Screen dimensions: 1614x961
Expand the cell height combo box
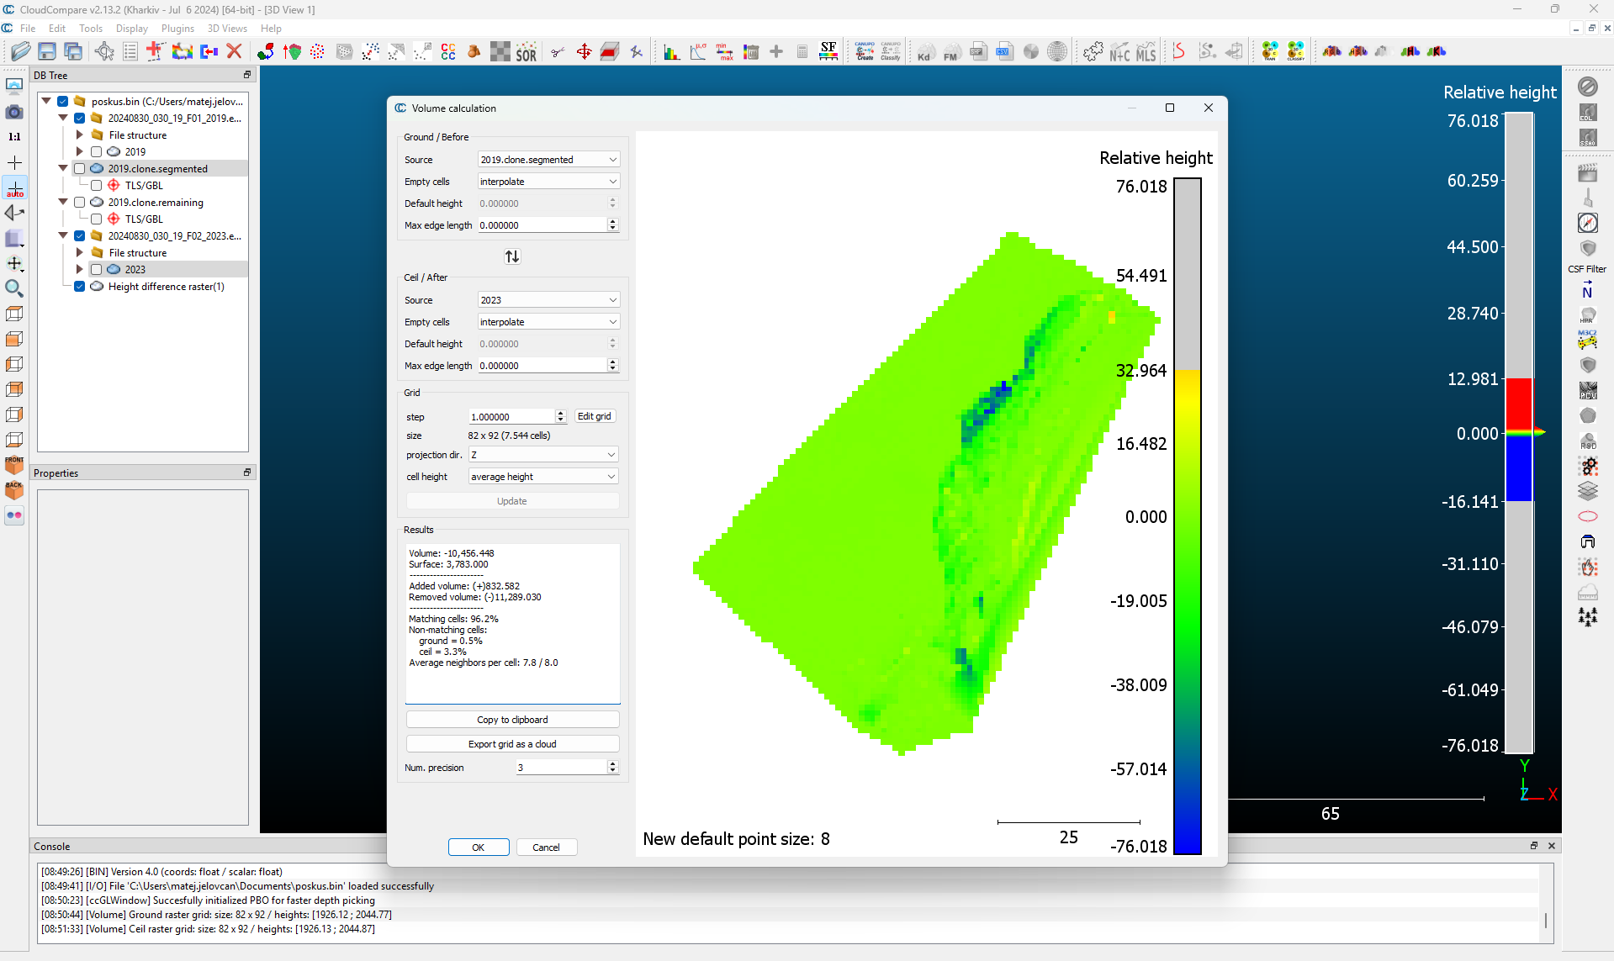click(543, 477)
